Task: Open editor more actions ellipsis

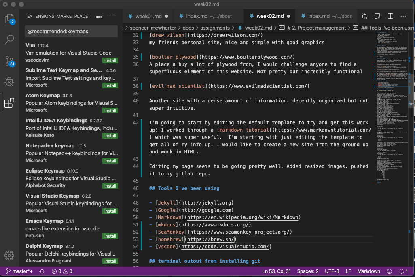Action: tap(403, 16)
